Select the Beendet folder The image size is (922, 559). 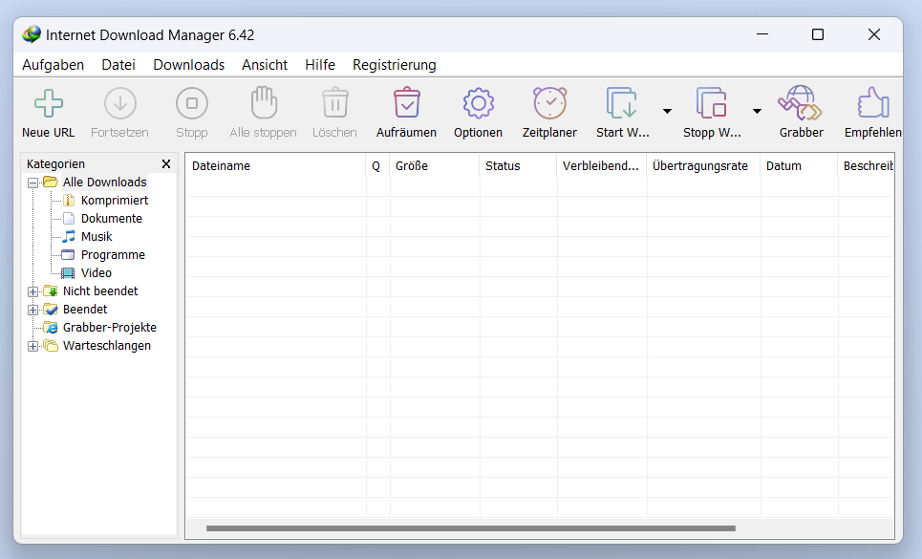(85, 310)
